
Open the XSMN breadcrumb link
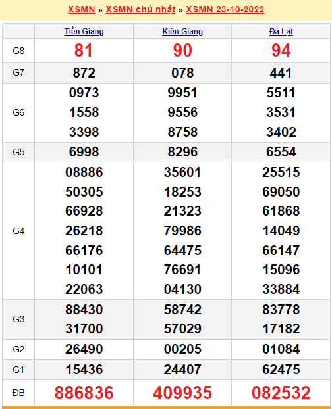pyautogui.click(x=81, y=9)
